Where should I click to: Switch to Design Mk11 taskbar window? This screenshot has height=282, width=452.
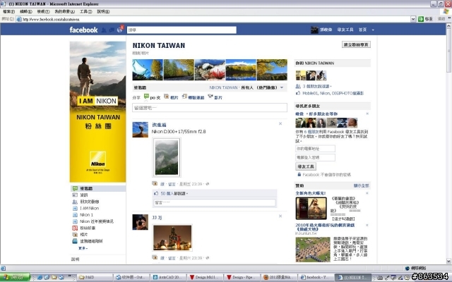205,277
